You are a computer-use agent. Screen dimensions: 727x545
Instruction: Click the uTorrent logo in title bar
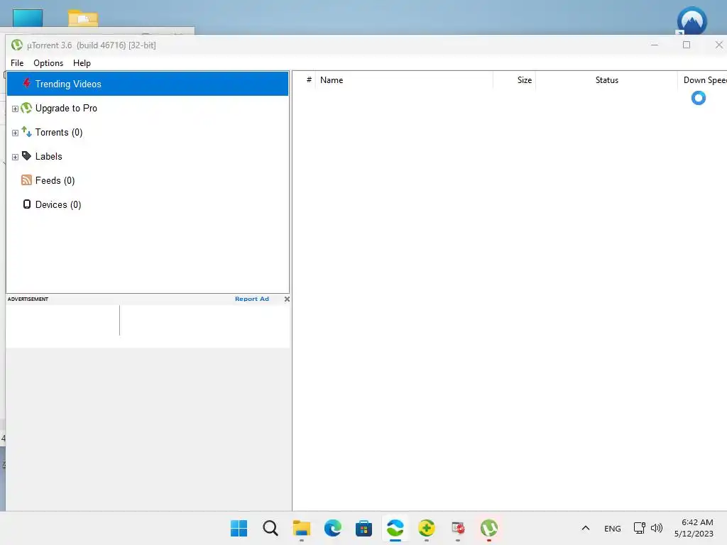pos(17,45)
